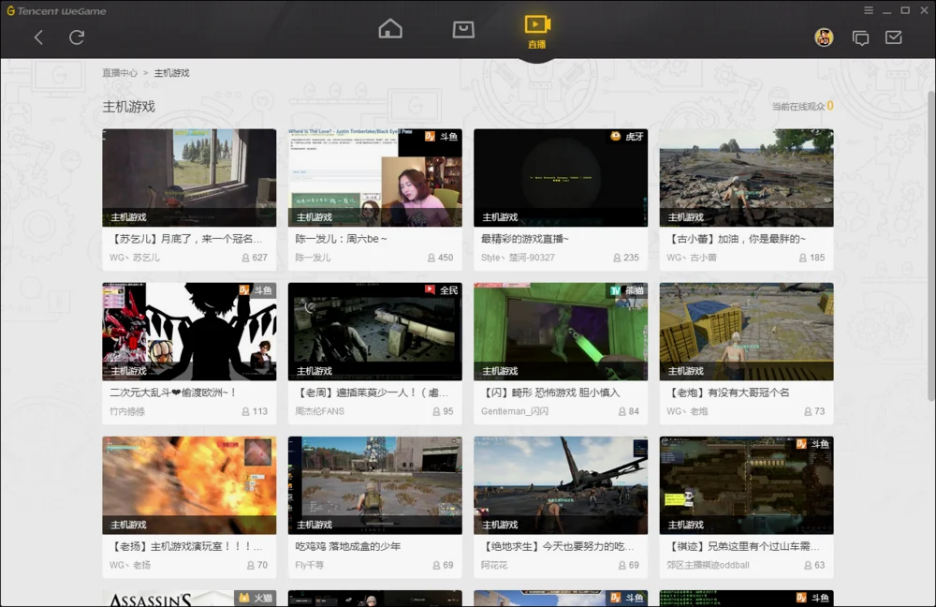Click the 450 viewer count
936x607 pixels.
[x=441, y=258]
